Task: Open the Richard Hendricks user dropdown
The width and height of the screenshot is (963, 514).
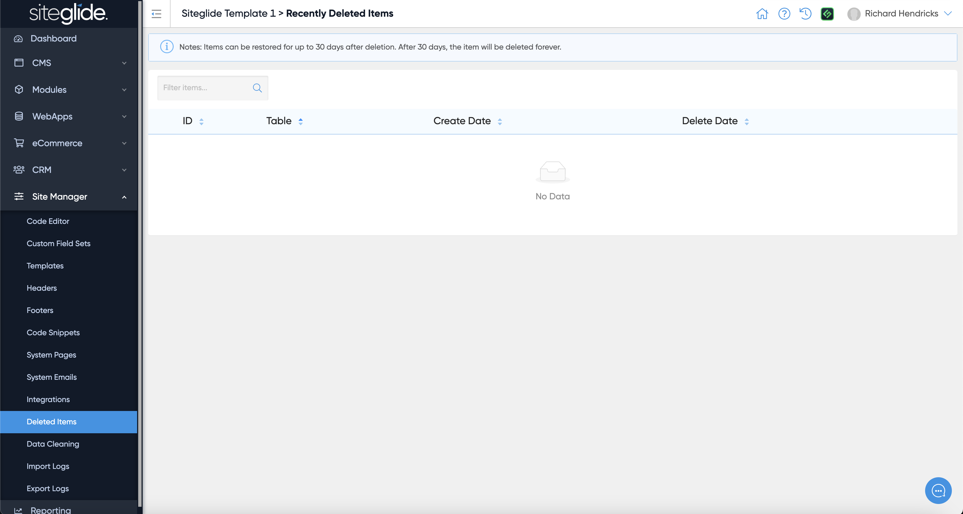Action: point(901,14)
